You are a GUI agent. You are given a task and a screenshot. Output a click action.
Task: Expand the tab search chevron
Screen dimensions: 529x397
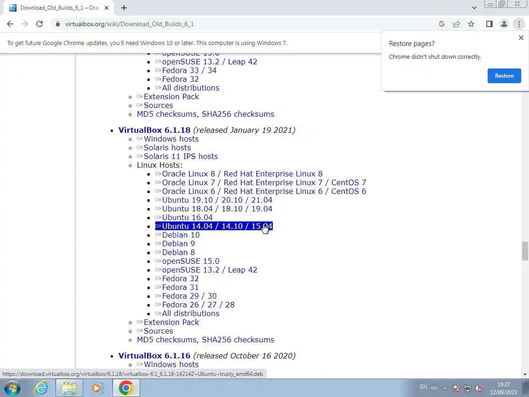474,8
